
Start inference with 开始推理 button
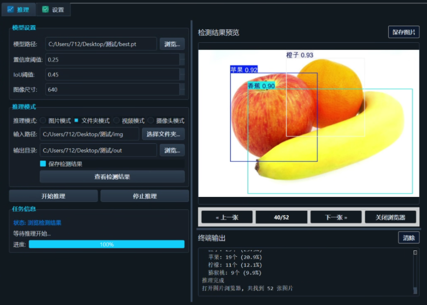click(53, 196)
